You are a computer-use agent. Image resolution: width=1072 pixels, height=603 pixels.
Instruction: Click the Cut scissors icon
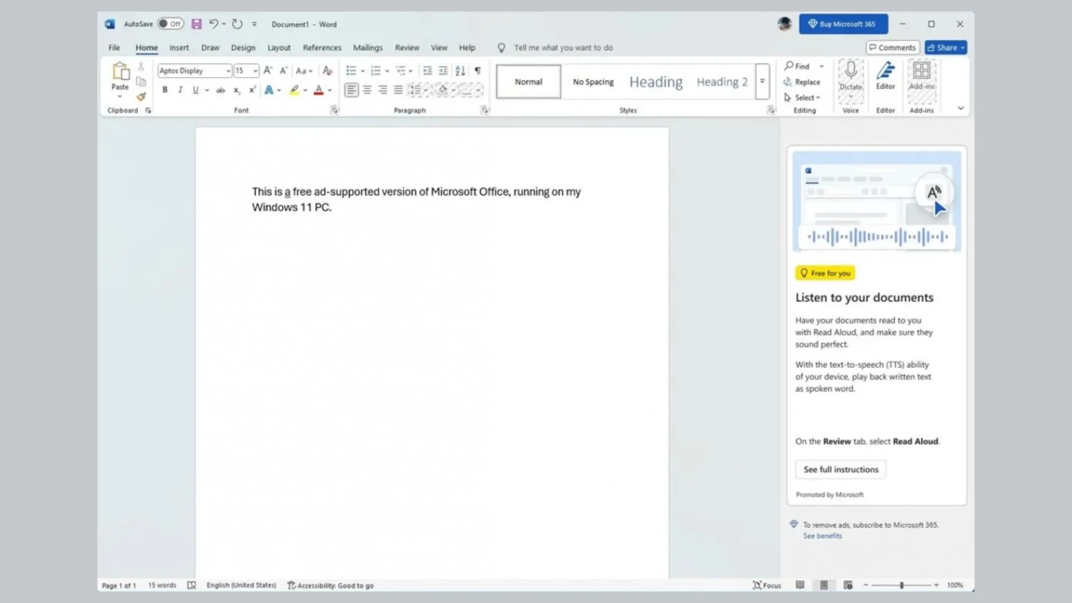coord(141,67)
